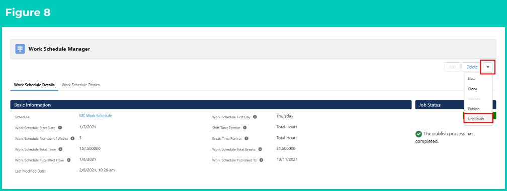Screen dimensions: 507x191
Task: Click the number of weeks value 3
Action: (80, 137)
